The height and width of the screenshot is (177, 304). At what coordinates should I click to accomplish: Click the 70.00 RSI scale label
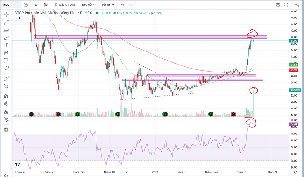click(x=294, y=134)
